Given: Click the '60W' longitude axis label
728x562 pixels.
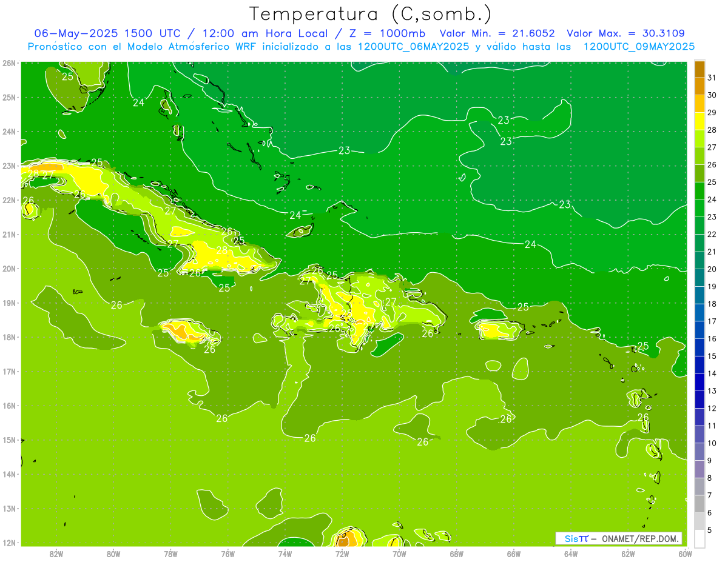Looking at the screenshot, I should click(686, 554).
